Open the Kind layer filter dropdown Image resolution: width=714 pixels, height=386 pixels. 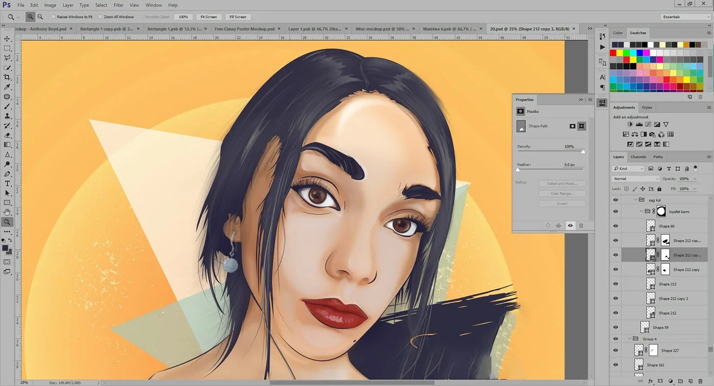coord(628,169)
